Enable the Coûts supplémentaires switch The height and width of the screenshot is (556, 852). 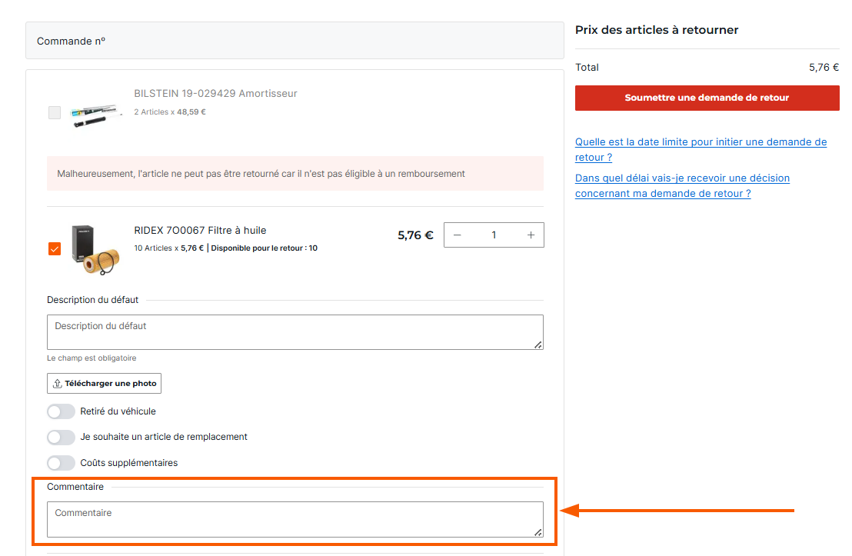(x=61, y=463)
